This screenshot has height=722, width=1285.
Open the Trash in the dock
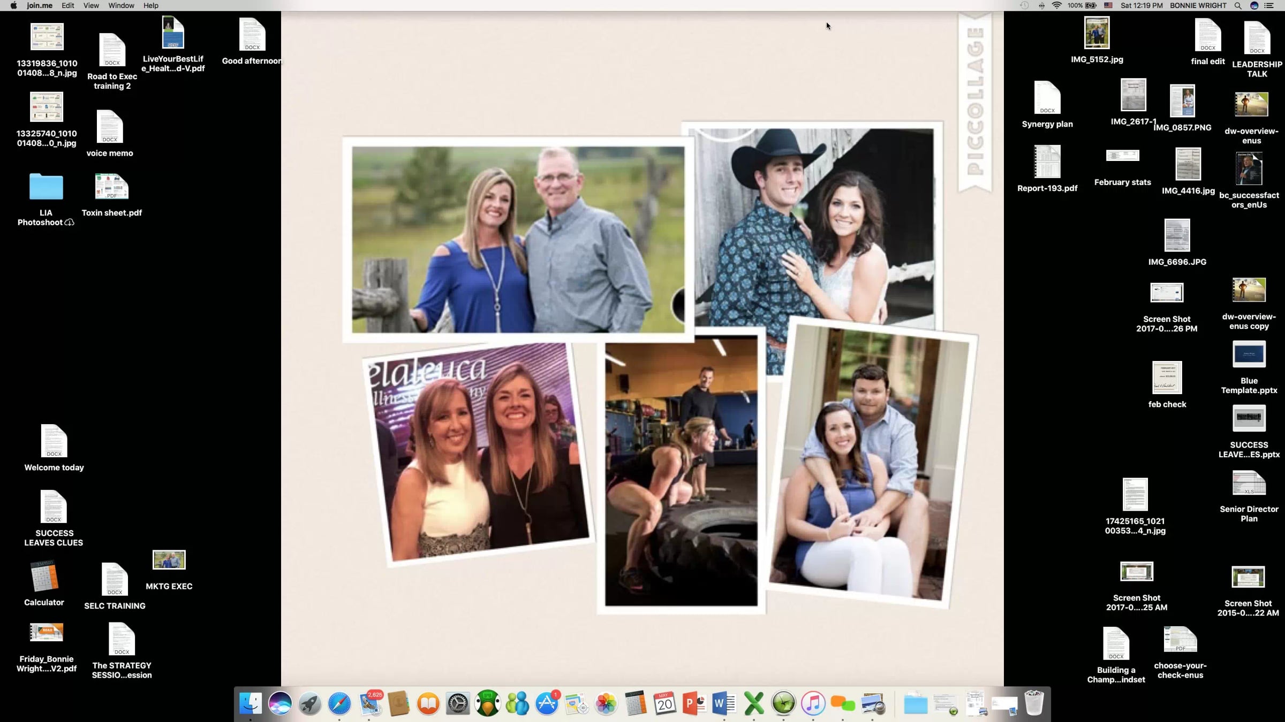[1034, 703]
